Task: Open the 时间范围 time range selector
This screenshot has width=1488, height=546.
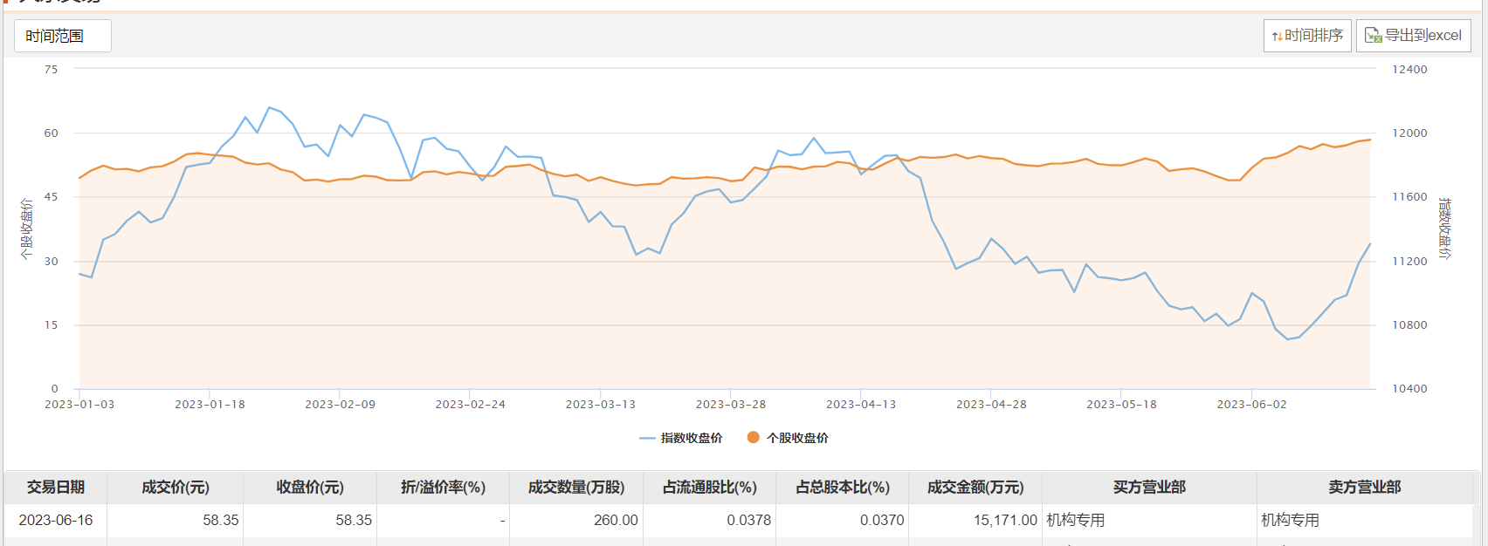Action: tap(62, 36)
